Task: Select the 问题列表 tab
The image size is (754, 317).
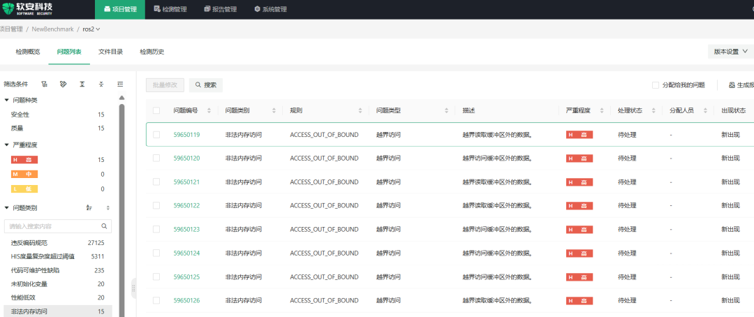Action: coord(69,52)
